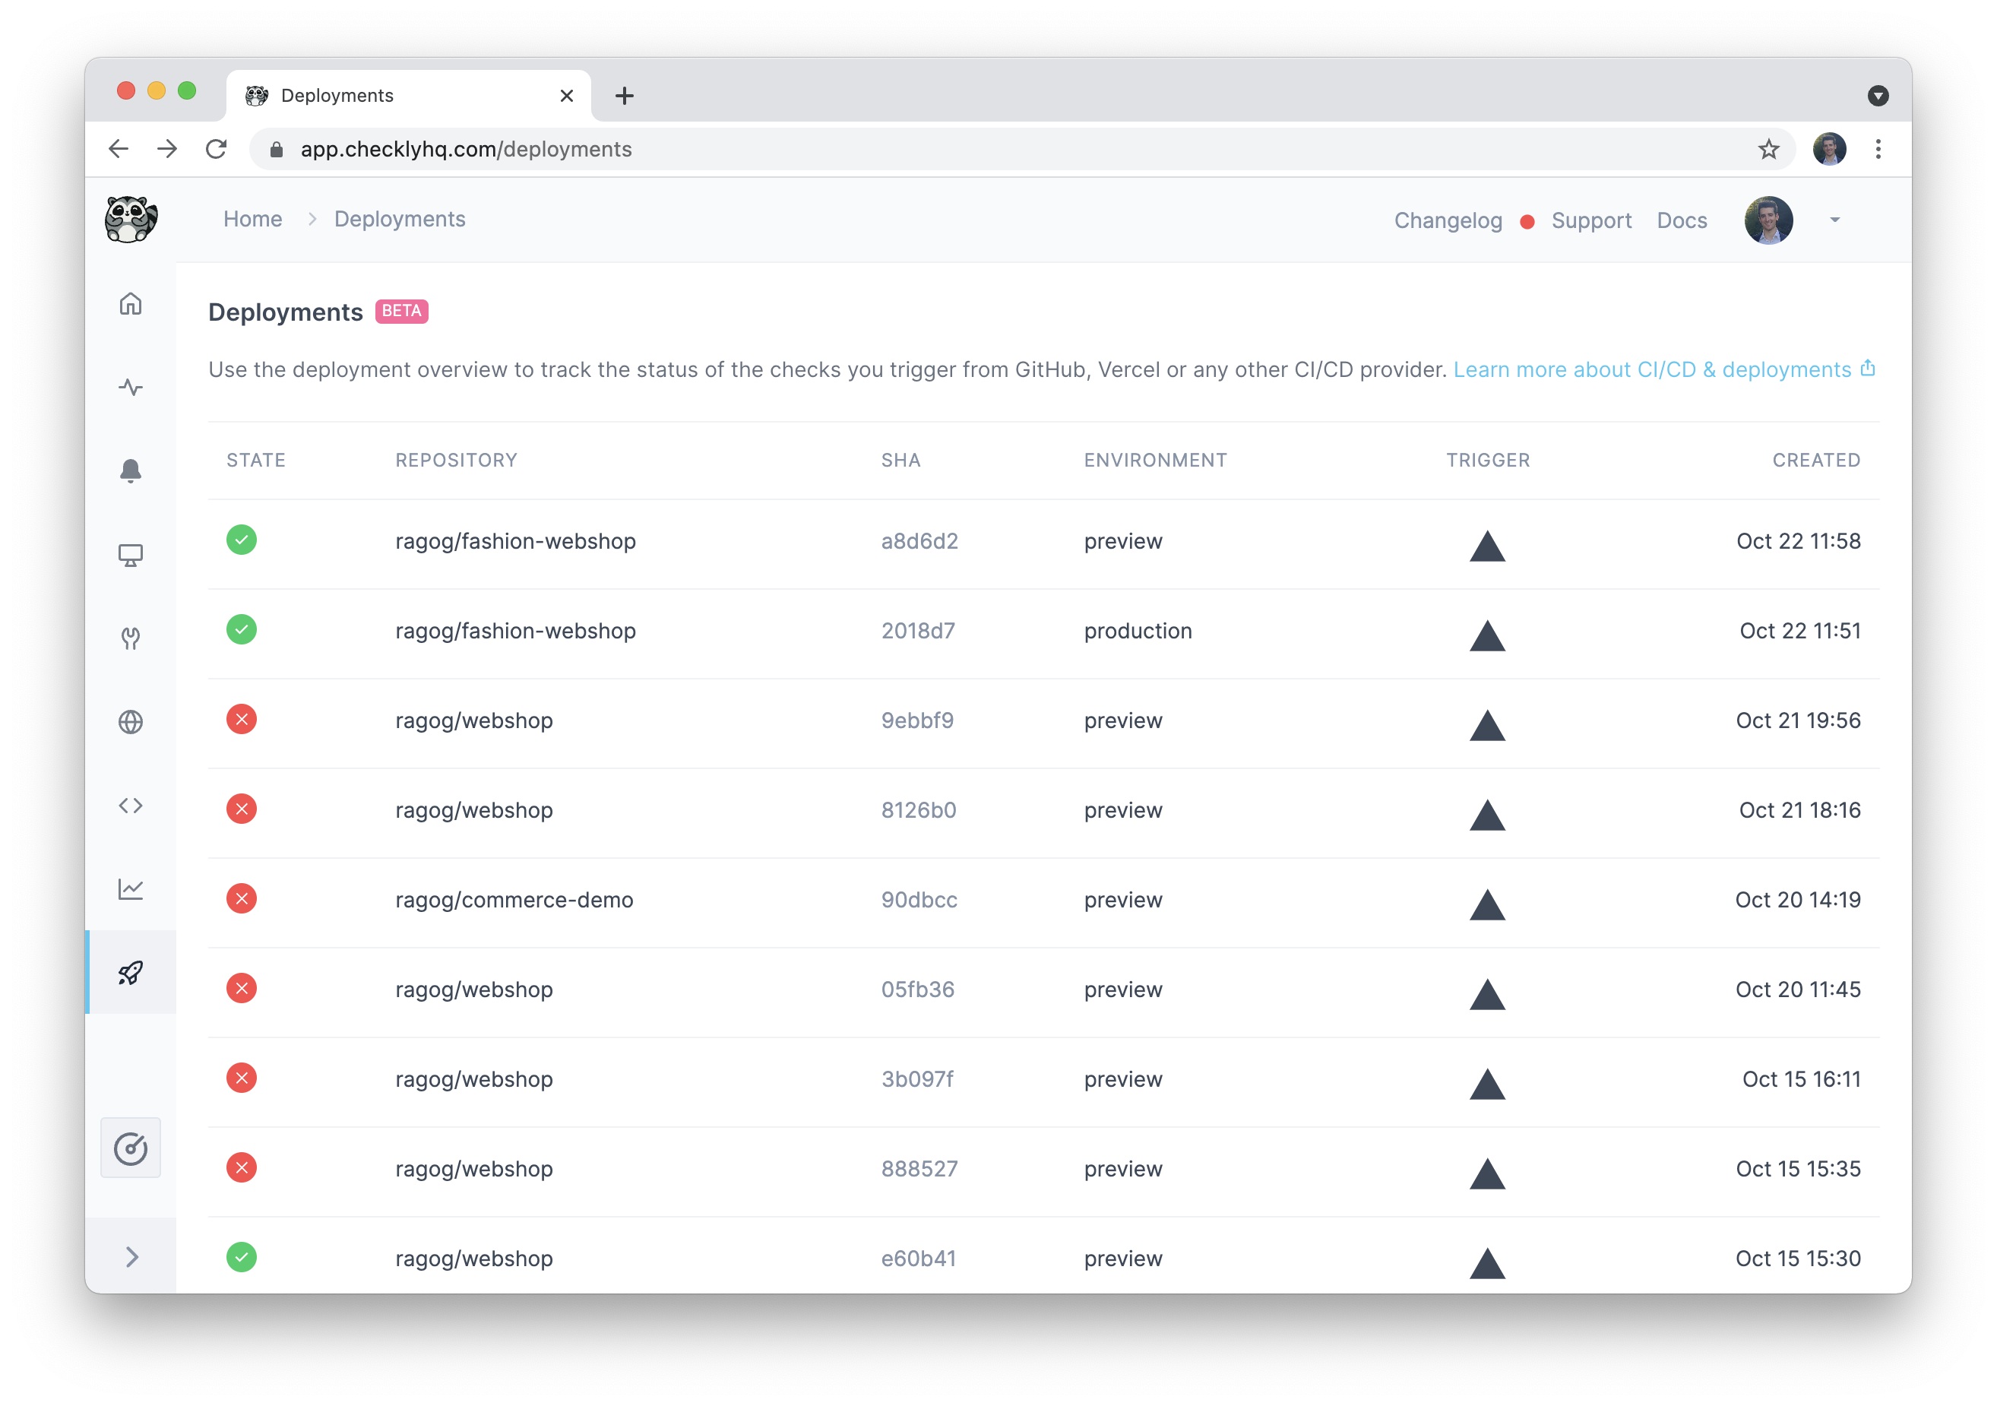Image resolution: width=1997 pixels, height=1406 pixels.
Task: Toggle the green success state on ragog/fashion-webshop preview
Action: pyautogui.click(x=242, y=540)
